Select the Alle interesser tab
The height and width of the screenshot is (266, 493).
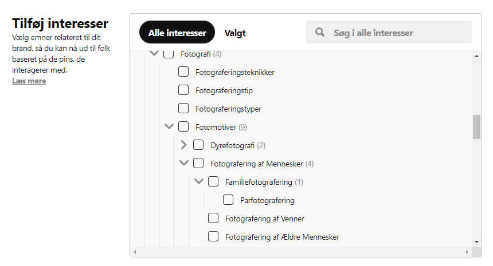coord(177,32)
